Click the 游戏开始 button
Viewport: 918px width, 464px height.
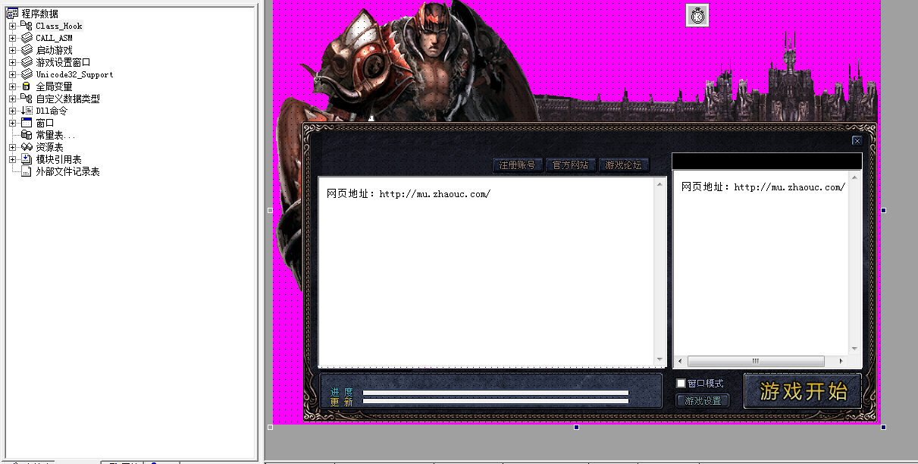point(803,391)
